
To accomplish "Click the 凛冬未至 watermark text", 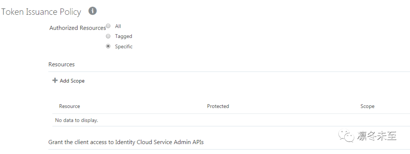I will (377, 136).
